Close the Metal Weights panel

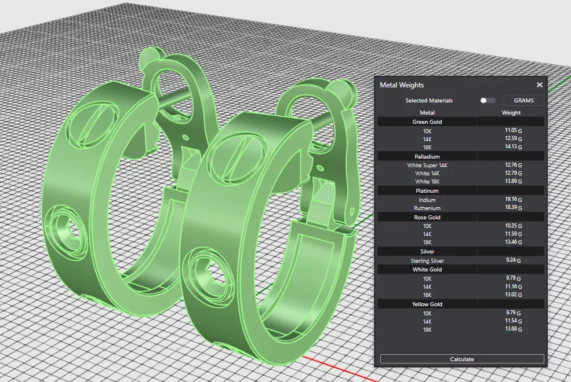click(539, 85)
